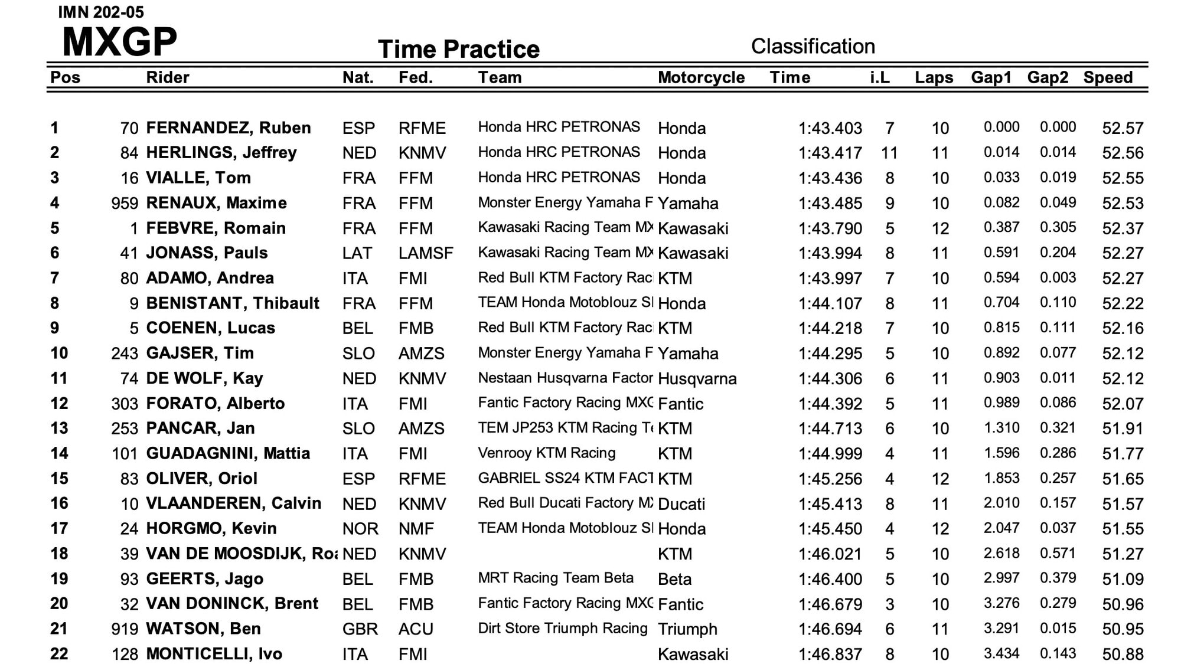Click the Speed column header
This screenshot has width=1181, height=664.
[1108, 77]
